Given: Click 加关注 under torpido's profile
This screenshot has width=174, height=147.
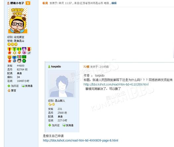Looking at the screenshot, I should click(x=54, y=125).
